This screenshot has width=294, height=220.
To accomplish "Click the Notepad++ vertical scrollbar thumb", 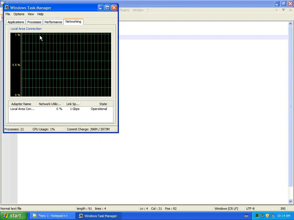I will pos(290,106).
